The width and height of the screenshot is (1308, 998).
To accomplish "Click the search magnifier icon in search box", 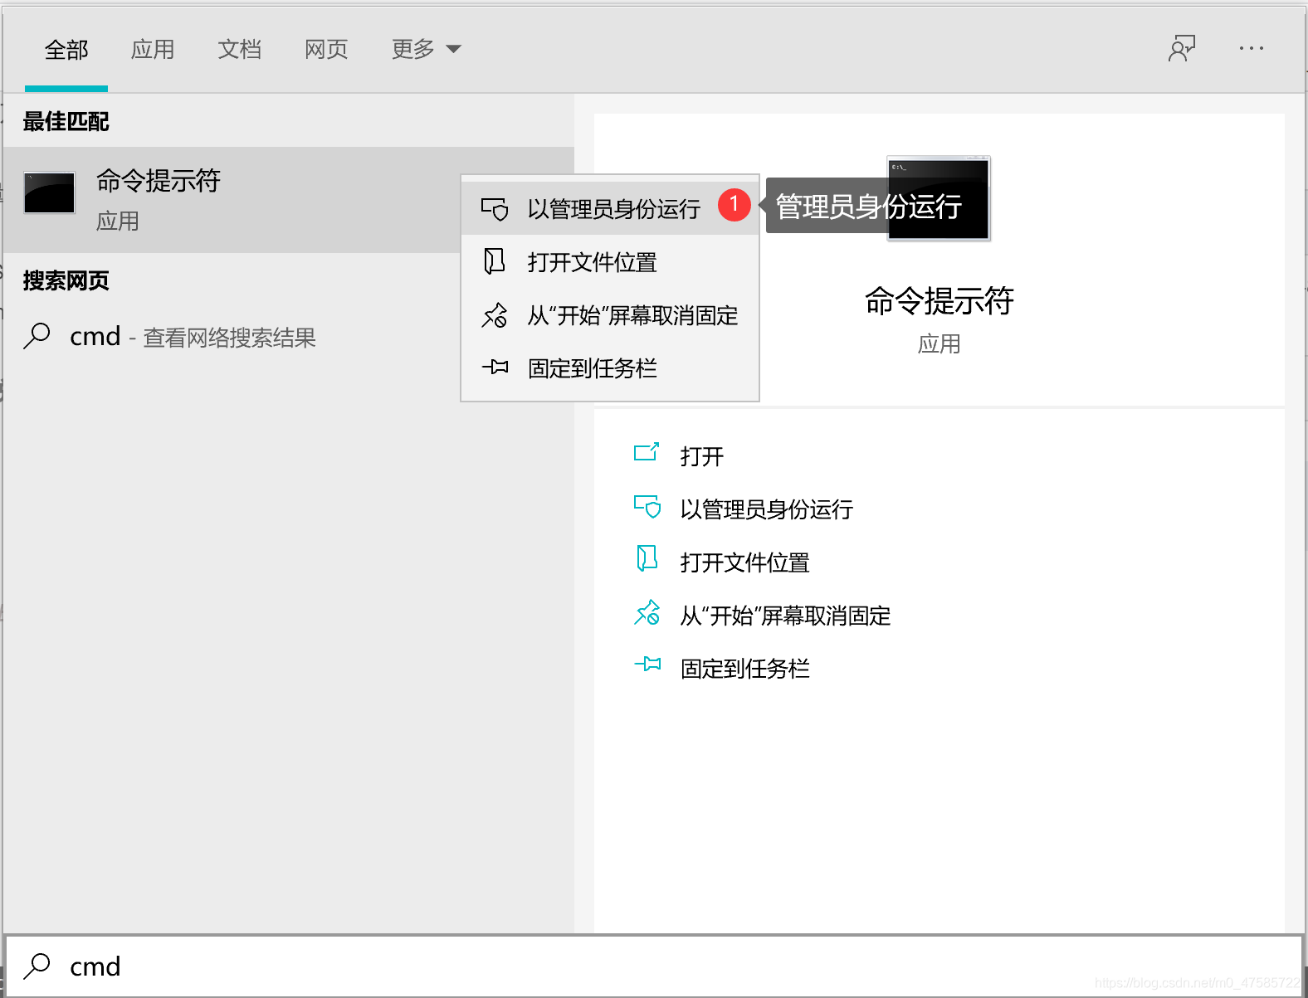I will (37, 966).
